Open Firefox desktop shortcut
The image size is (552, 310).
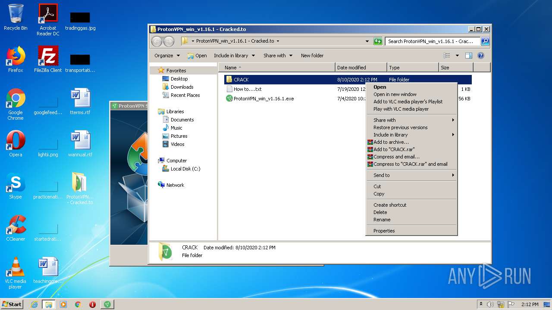tap(16, 59)
